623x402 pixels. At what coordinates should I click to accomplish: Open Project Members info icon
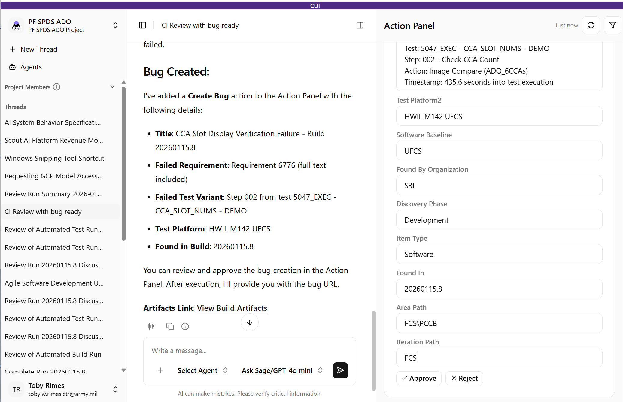pos(56,87)
